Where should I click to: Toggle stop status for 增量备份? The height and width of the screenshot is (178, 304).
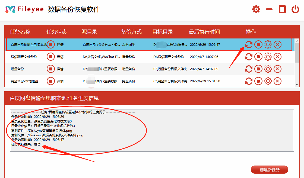point(50,69)
